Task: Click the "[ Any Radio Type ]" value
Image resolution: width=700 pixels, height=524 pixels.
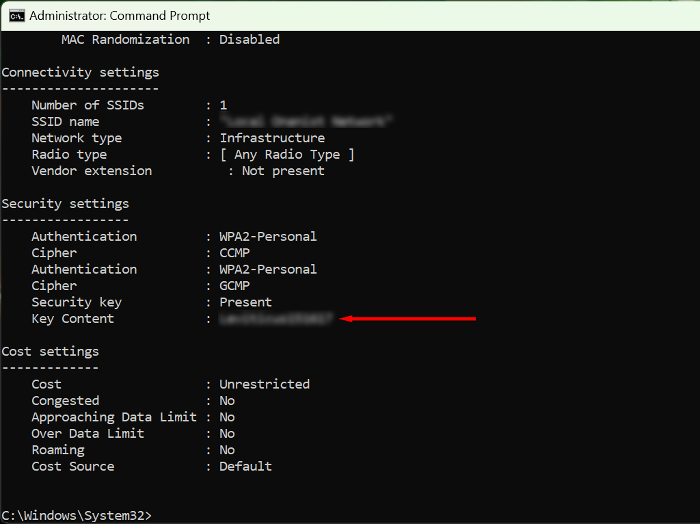Action: [287, 155]
